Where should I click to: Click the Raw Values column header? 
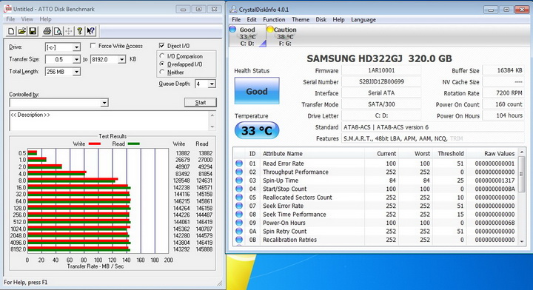500,153
